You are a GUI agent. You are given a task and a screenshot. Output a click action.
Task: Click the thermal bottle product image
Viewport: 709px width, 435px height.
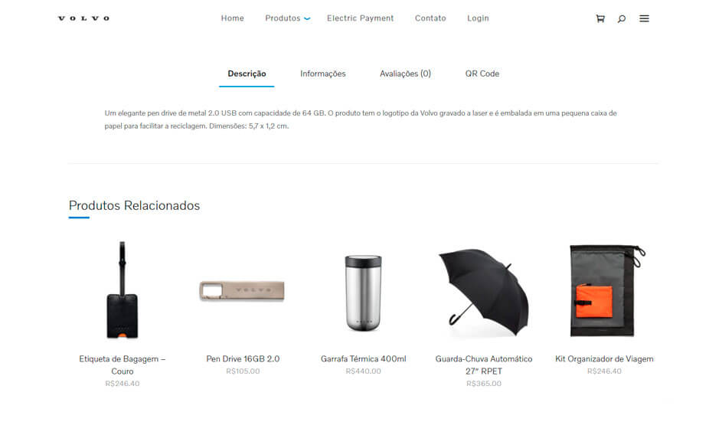[x=363, y=293]
